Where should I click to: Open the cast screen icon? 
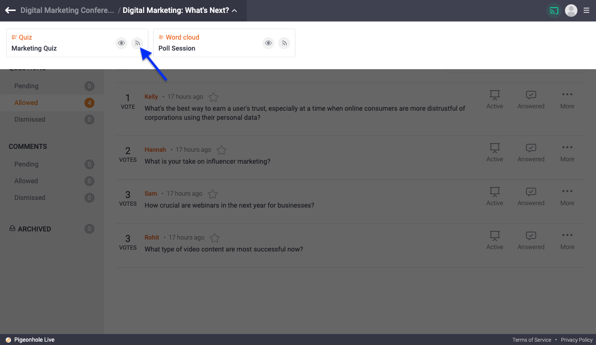[x=554, y=10]
